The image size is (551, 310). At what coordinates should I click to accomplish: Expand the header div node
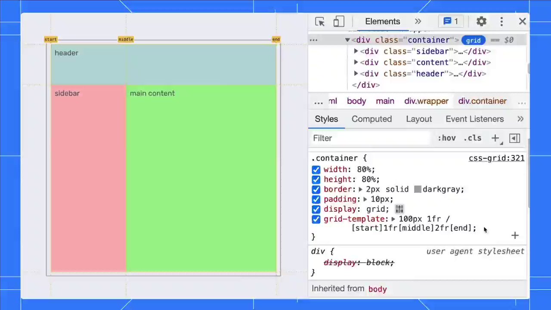tap(356, 74)
